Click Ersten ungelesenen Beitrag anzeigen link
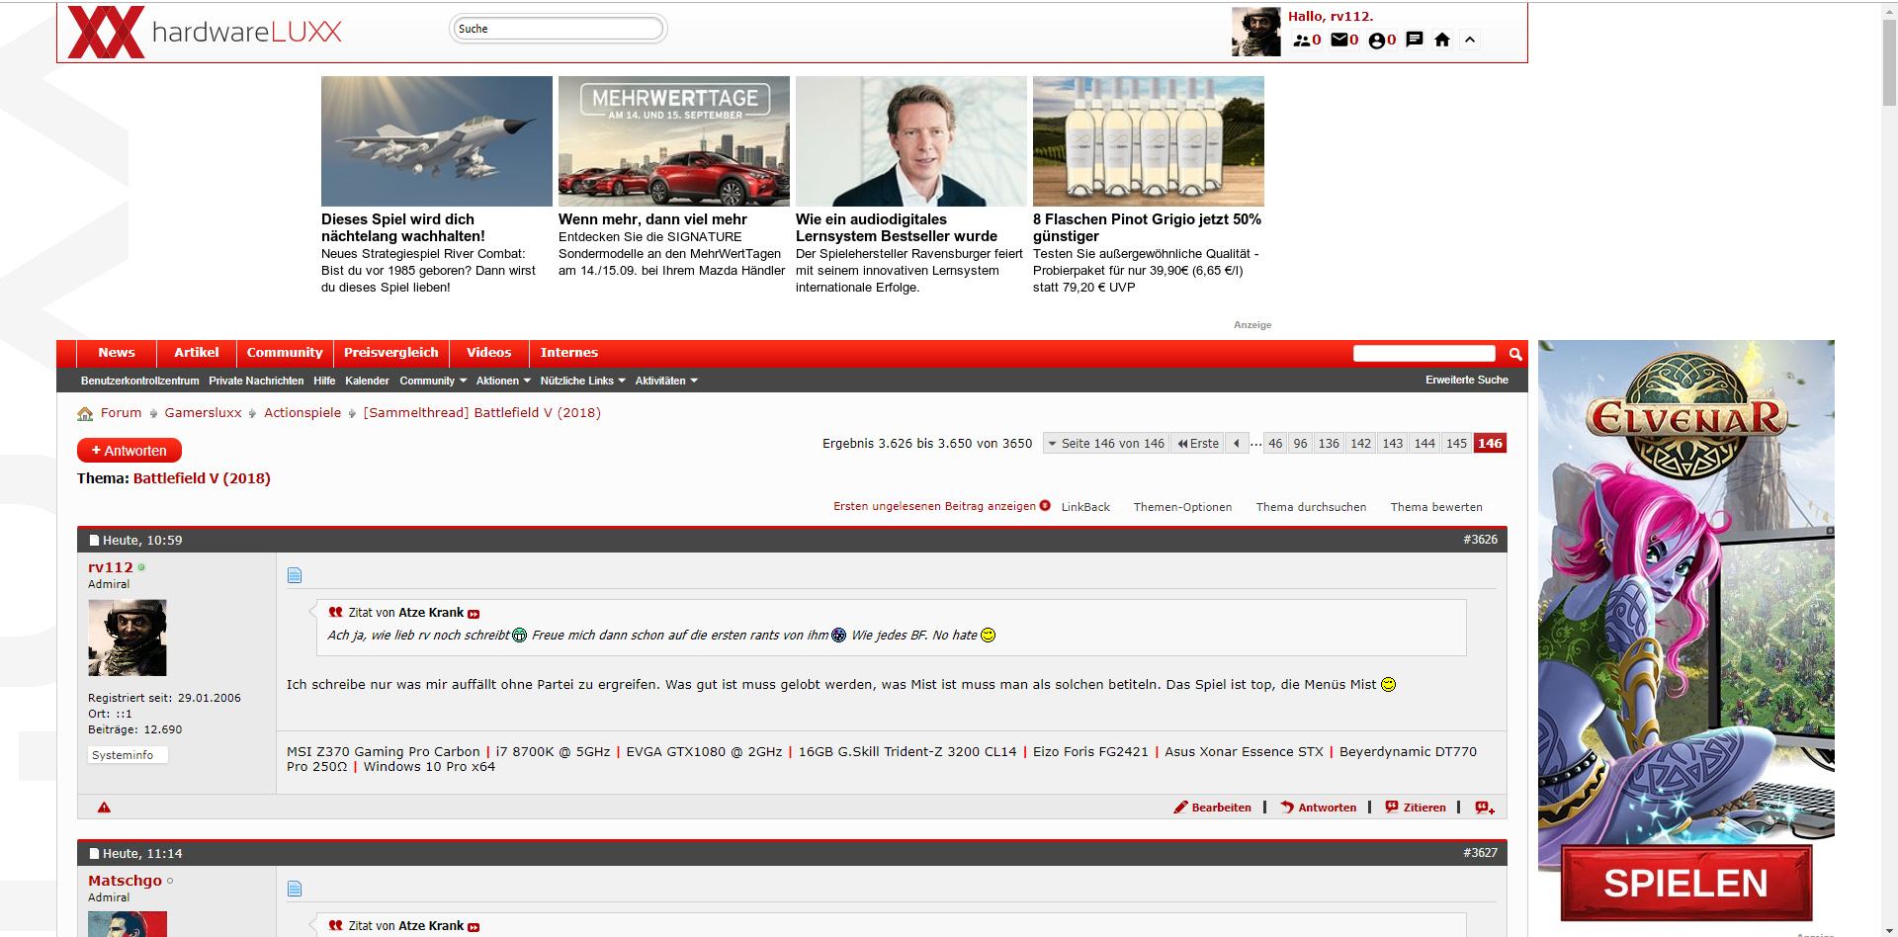The image size is (1898, 937). [x=934, y=506]
